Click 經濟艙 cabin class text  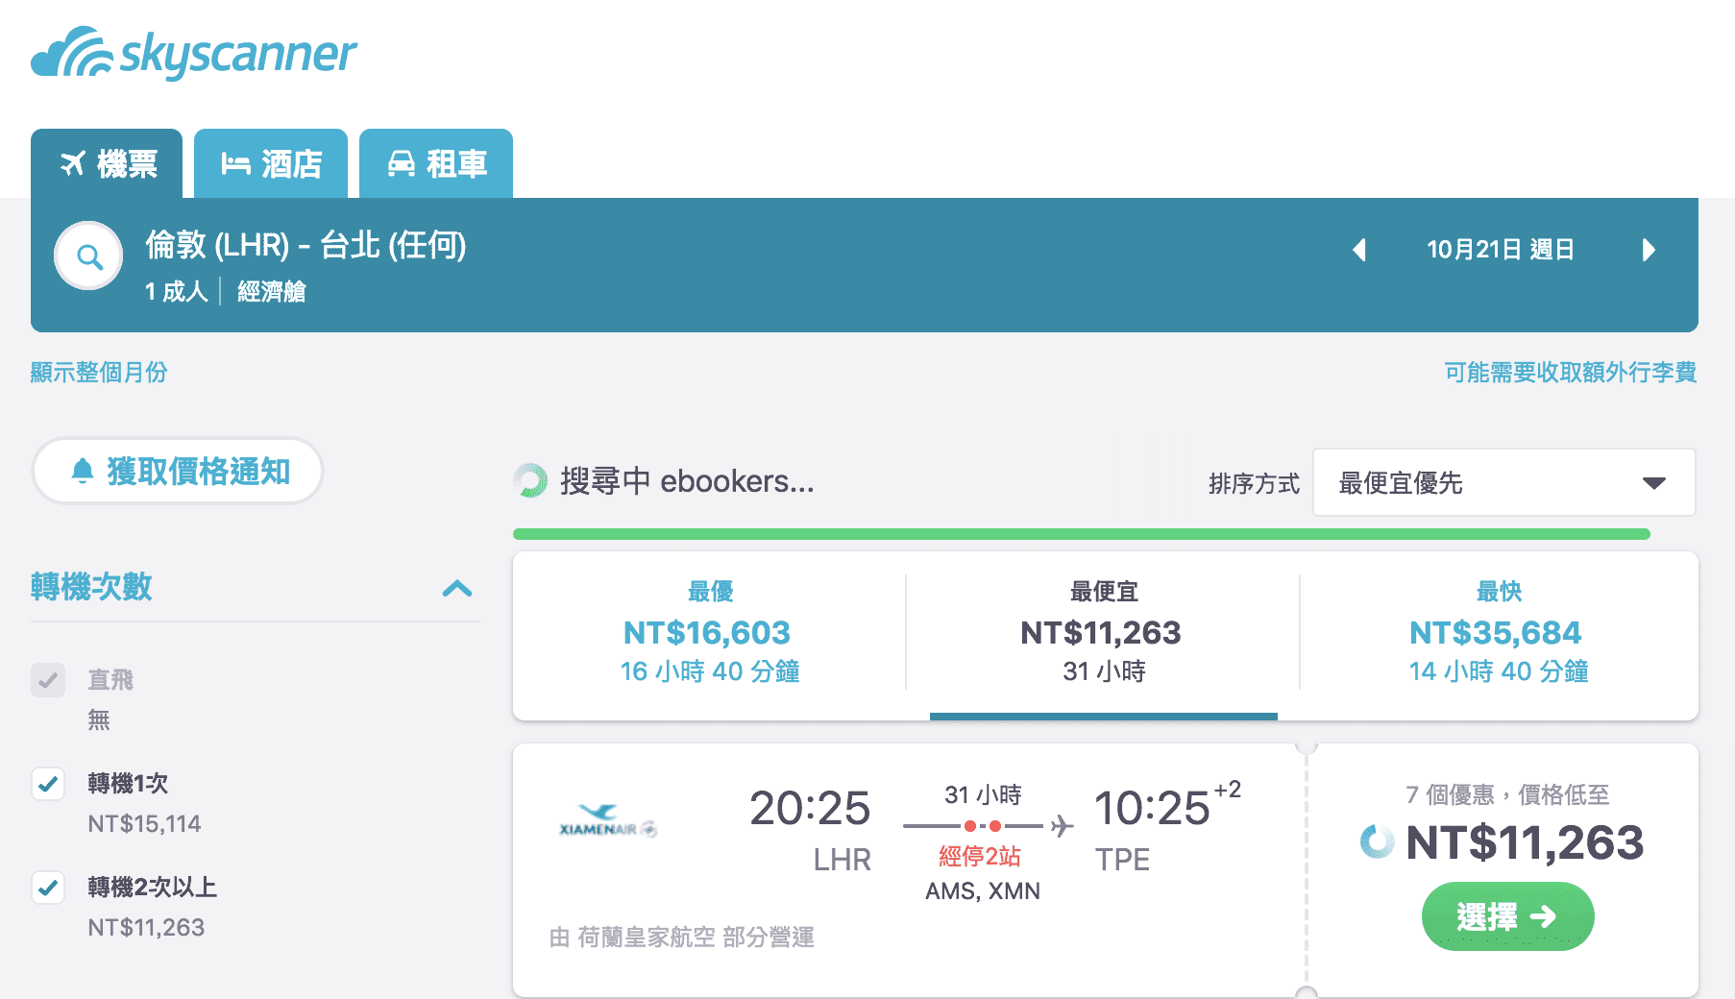[272, 291]
